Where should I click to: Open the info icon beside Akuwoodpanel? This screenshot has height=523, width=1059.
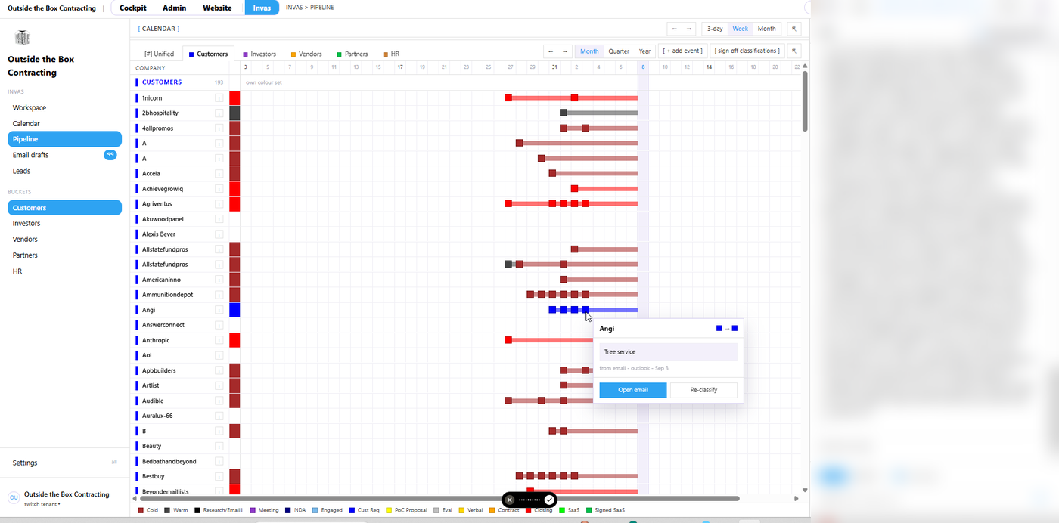pyautogui.click(x=219, y=219)
